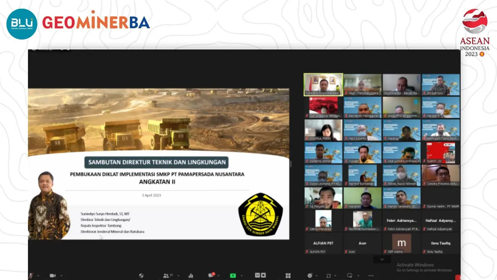The width and height of the screenshot is (497, 280).
Task: Unmute the microphone in Zoom toolbar
Action: [x=31, y=275]
